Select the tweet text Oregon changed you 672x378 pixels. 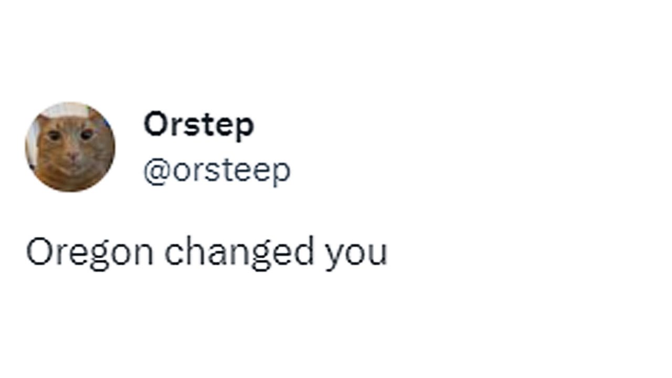(206, 253)
